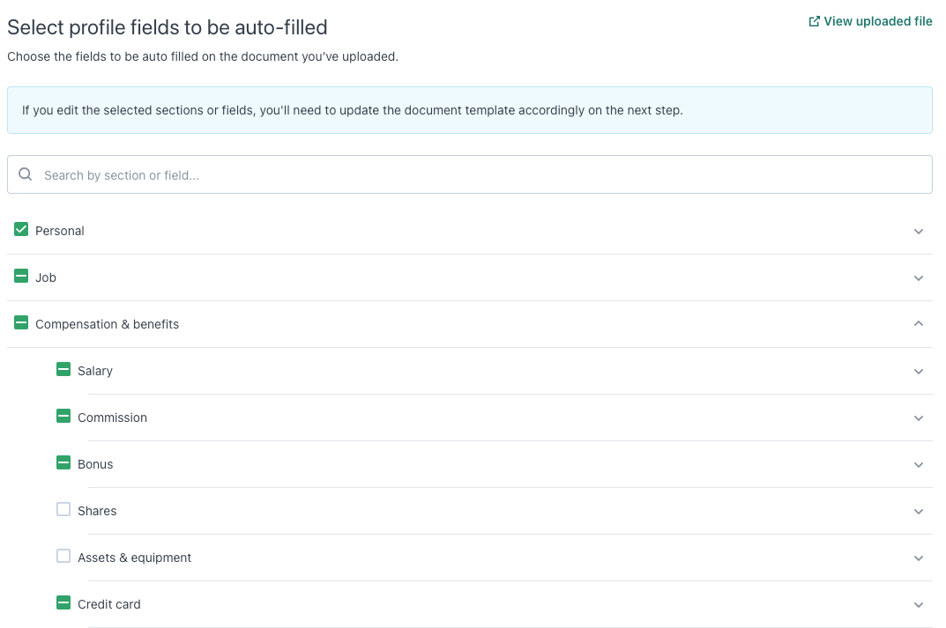Toggle the Job section checkbox
Screen dimensions: 946x628
click(x=20, y=276)
